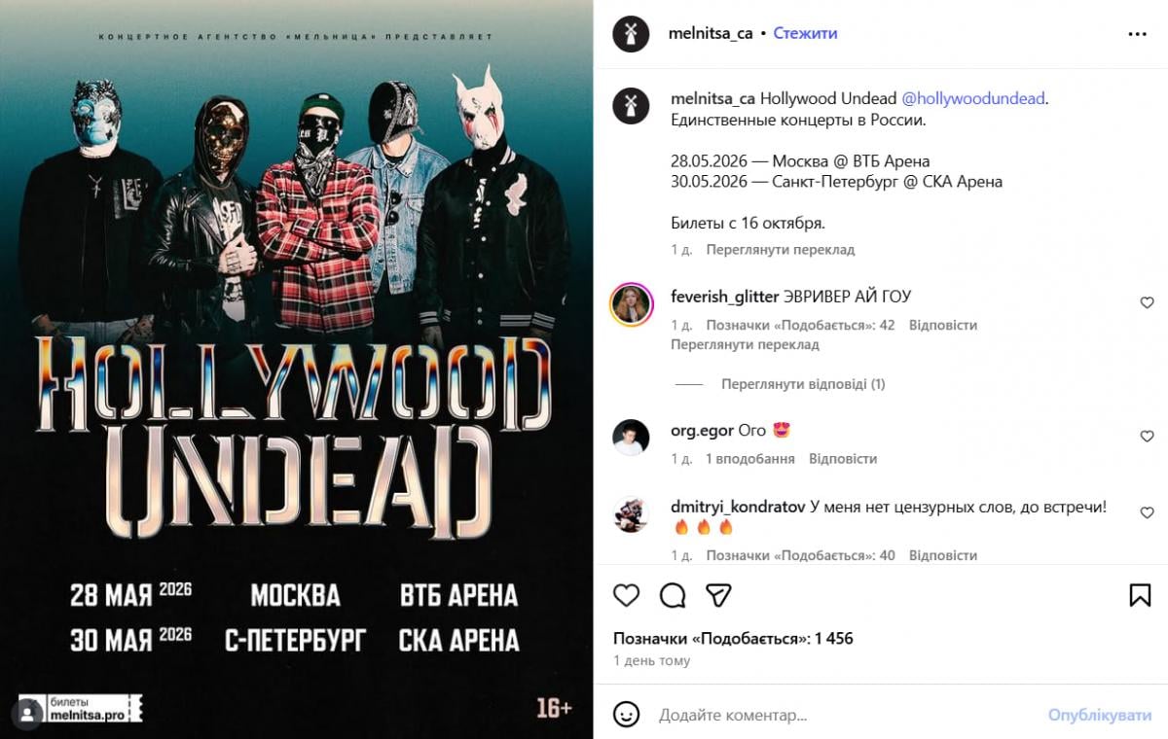
Task: Open three-dot more options menu
Action: pos(1137,34)
